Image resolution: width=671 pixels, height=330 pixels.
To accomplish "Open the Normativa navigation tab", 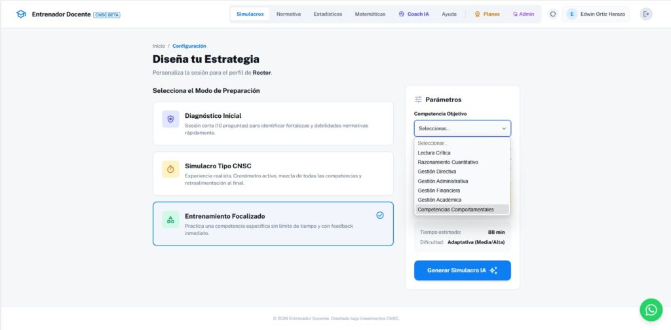I will pos(288,14).
